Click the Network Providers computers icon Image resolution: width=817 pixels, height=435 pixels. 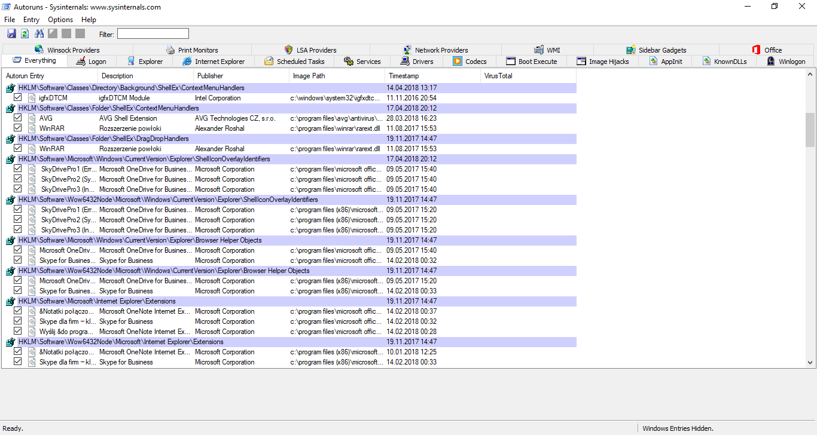407,50
